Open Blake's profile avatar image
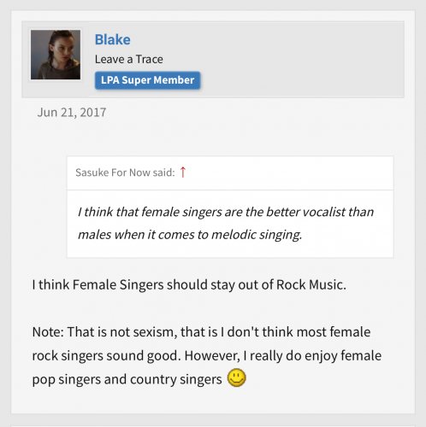This screenshot has width=426, height=427. [x=56, y=55]
